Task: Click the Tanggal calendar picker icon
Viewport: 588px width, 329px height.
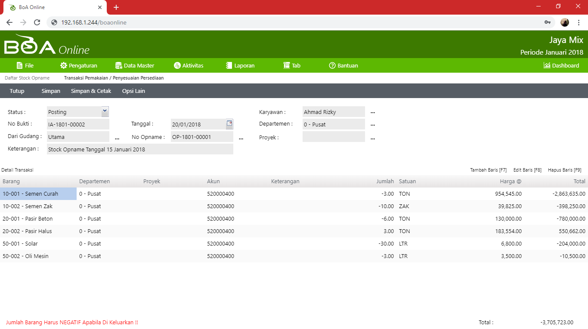Action: (229, 124)
